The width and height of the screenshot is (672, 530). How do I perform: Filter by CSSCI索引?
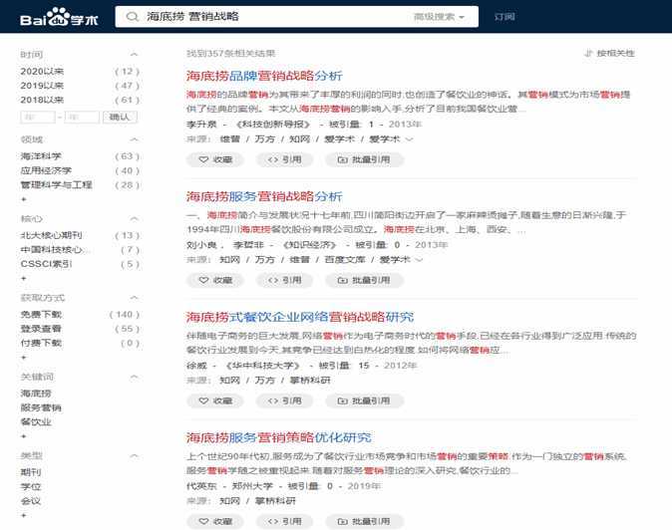46,264
